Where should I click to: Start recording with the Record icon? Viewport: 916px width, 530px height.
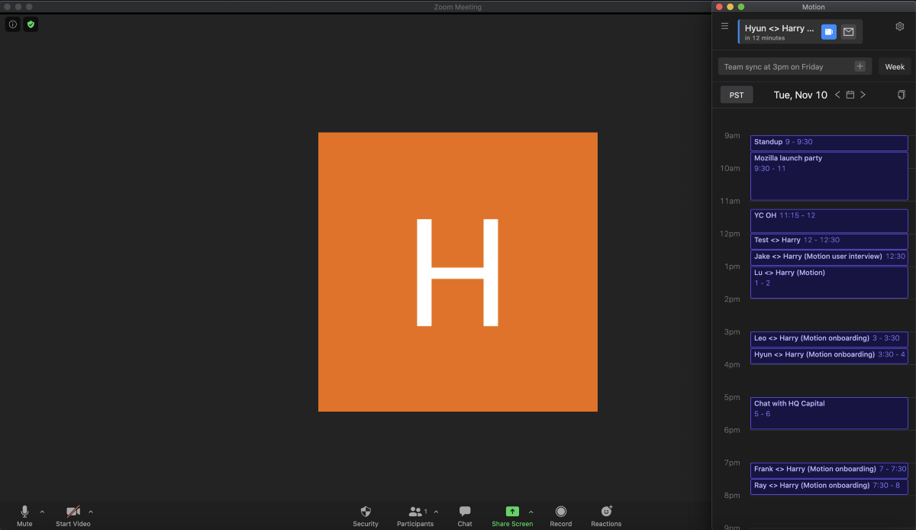click(560, 512)
